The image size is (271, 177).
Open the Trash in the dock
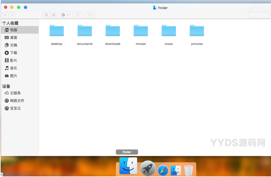coord(188,170)
